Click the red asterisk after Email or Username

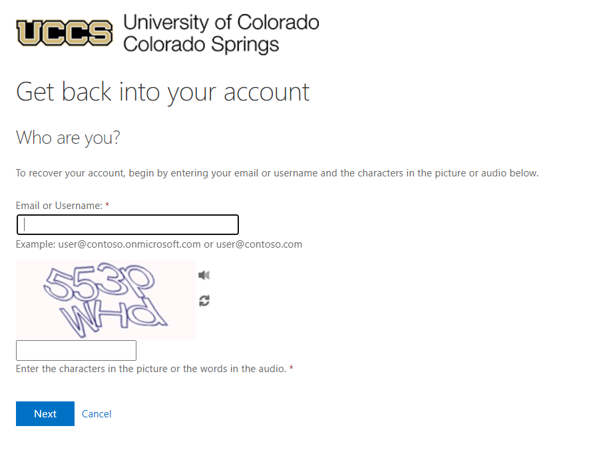coord(107,204)
